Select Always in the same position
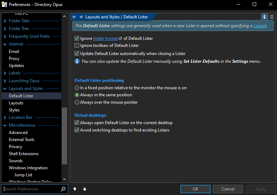This screenshot has width=277, height=195. tap(77, 95)
